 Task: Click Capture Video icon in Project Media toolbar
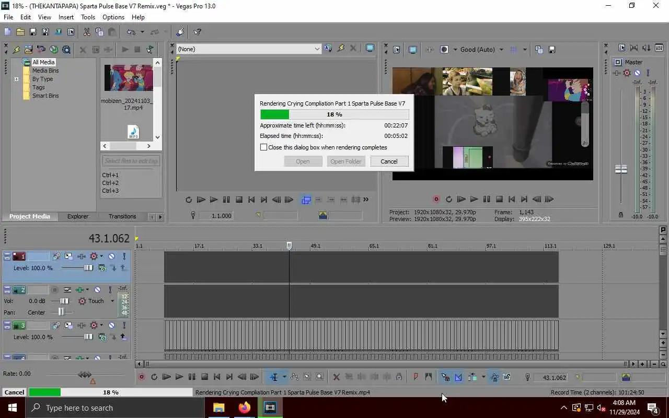coord(41,50)
